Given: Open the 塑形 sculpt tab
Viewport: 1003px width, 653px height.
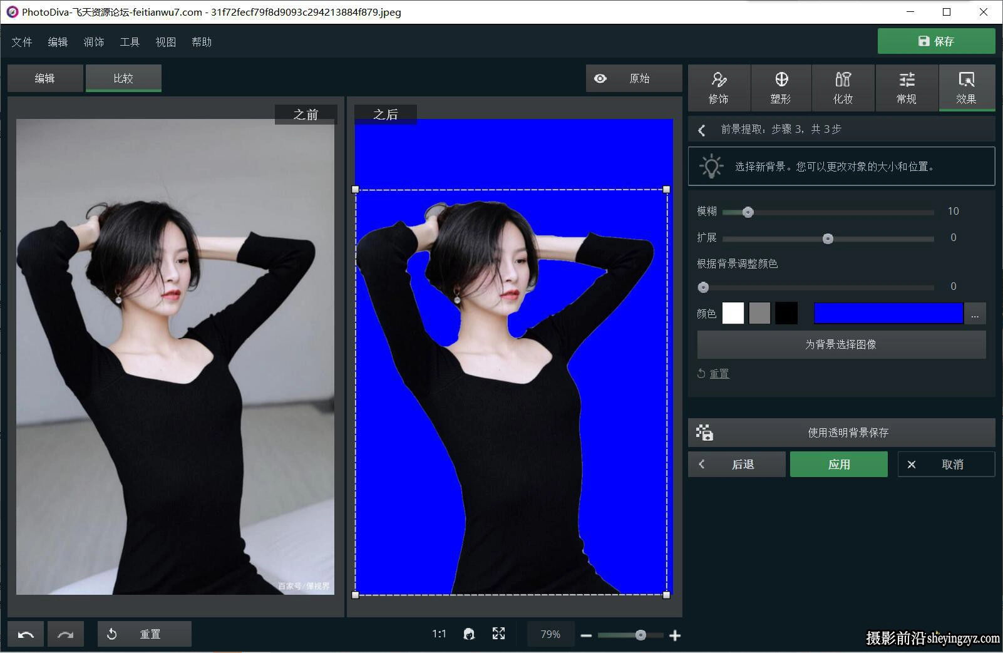Looking at the screenshot, I should [x=781, y=88].
